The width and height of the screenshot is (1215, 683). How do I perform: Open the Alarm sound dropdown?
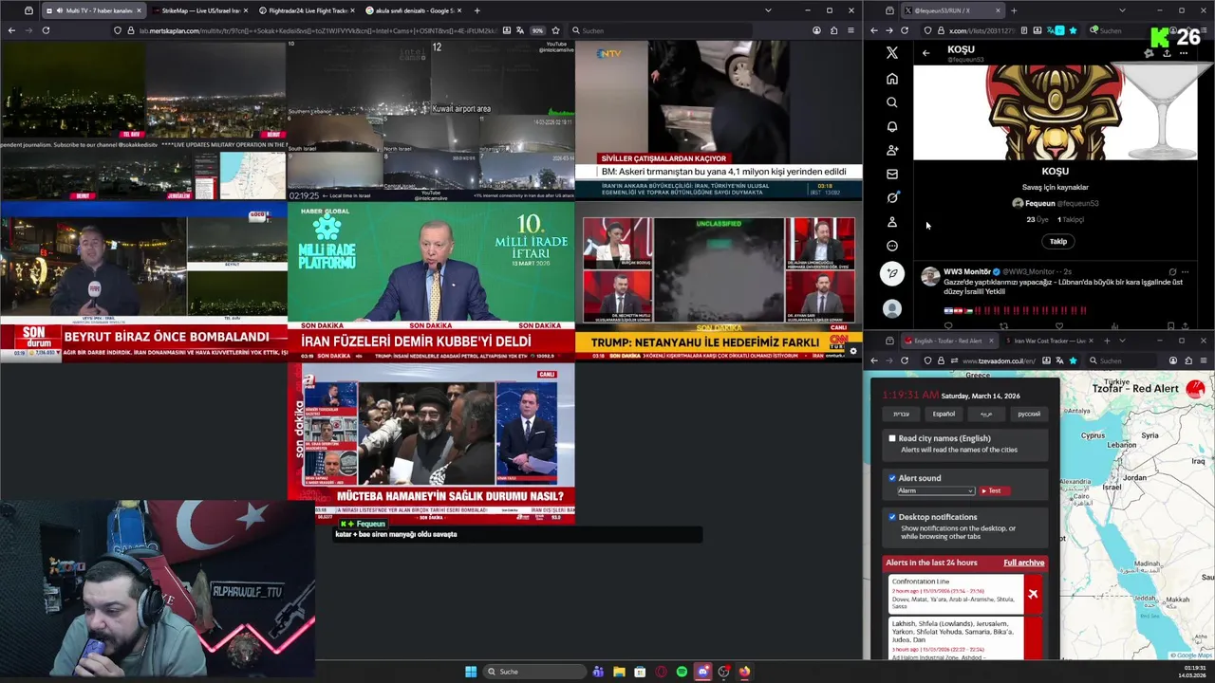[x=936, y=490]
